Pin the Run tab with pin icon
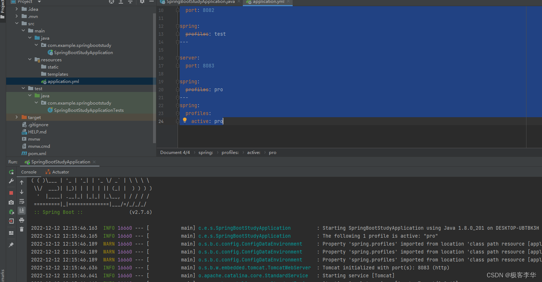The image size is (542, 282). coord(11,245)
